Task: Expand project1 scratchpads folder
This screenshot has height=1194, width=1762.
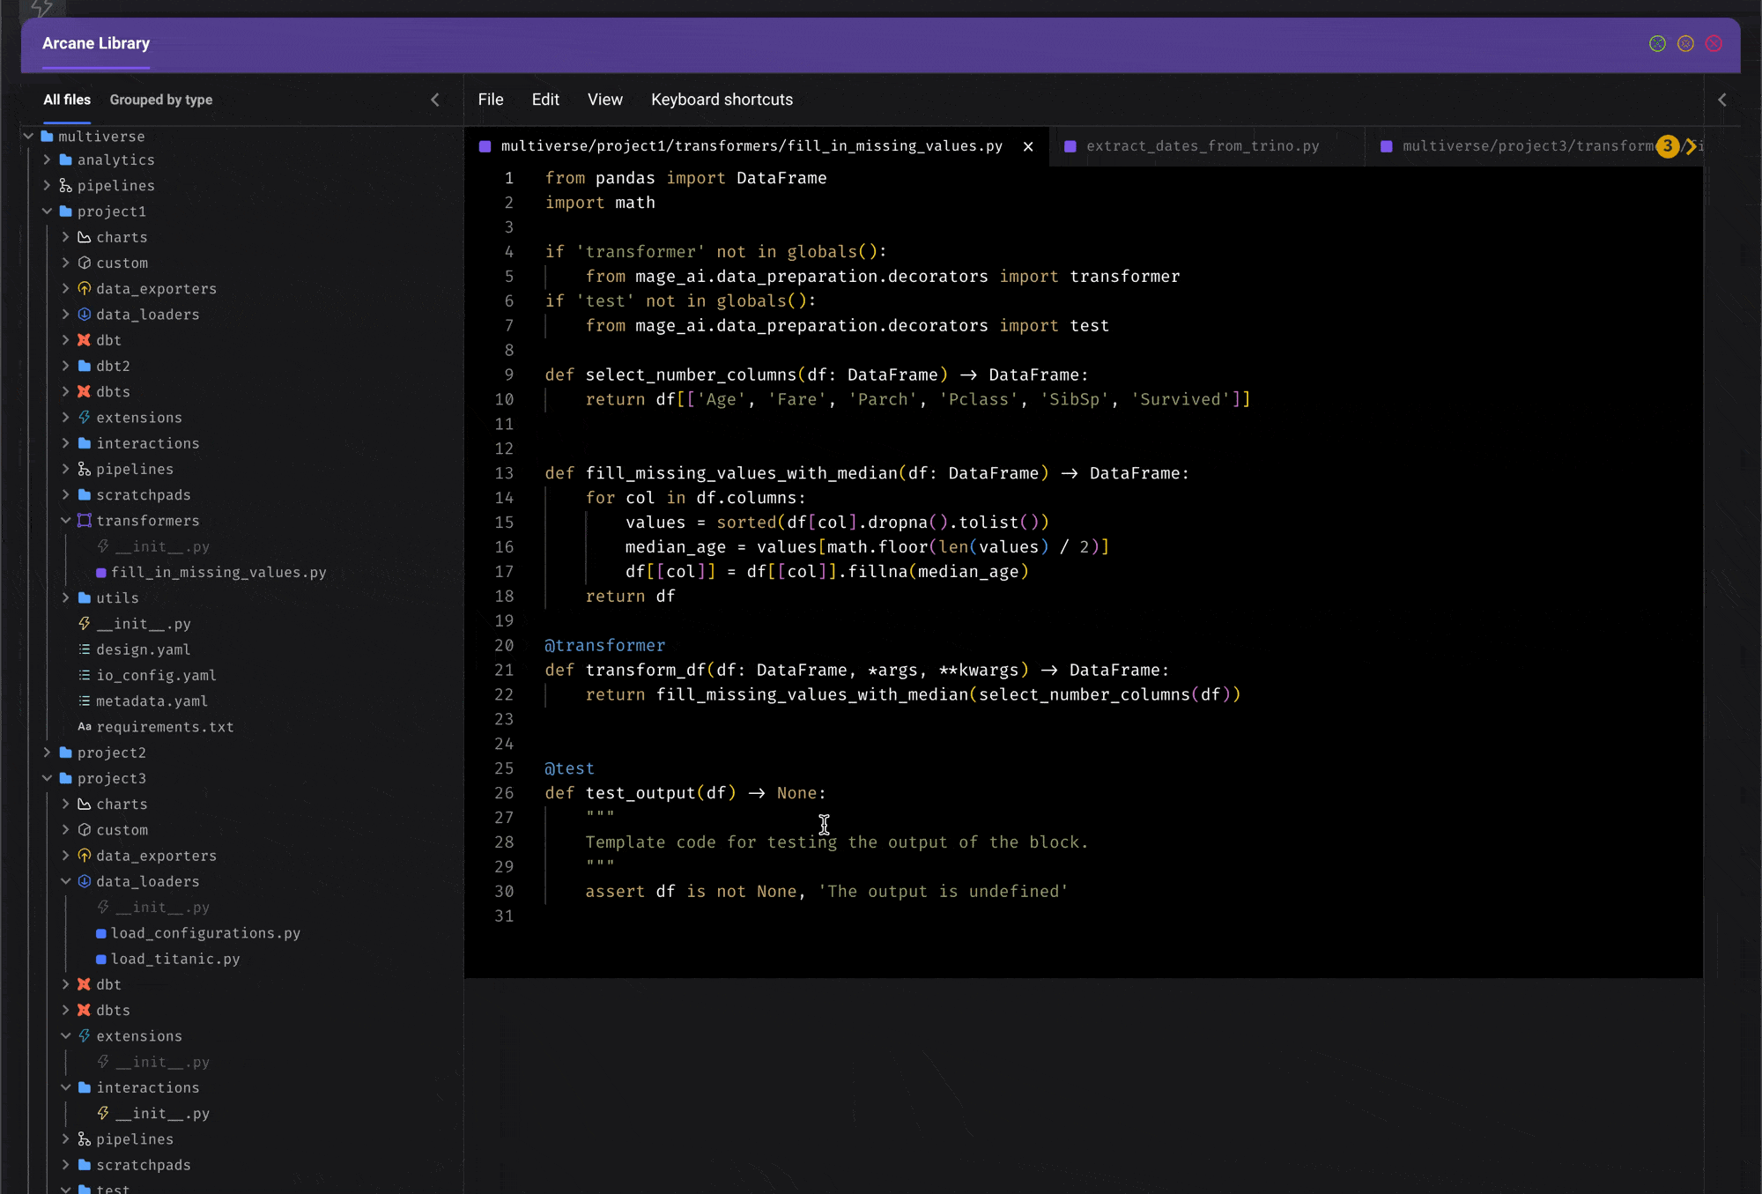Action: 66,494
